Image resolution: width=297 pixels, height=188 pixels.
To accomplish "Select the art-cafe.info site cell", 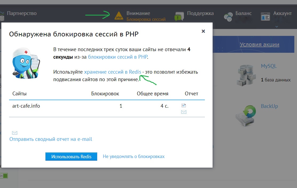I will coord(26,106).
